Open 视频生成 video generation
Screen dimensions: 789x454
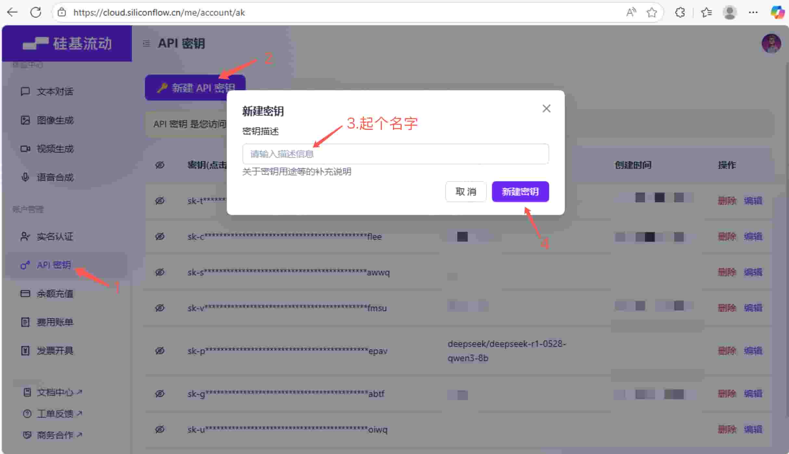coord(26,149)
